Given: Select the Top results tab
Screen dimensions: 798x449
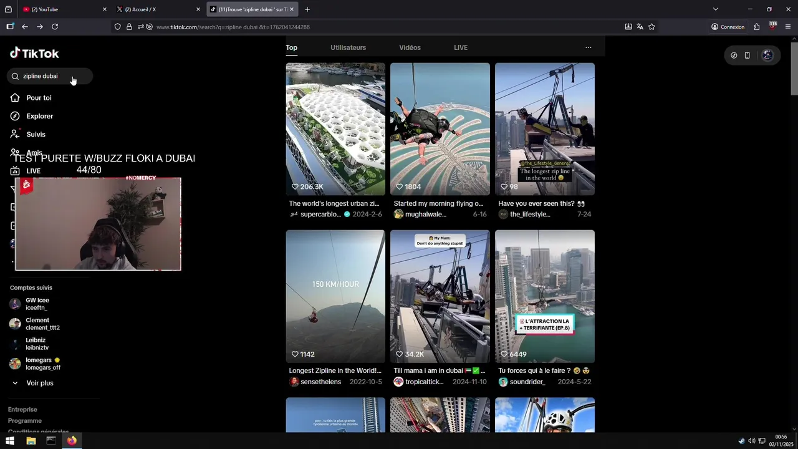Looking at the screenshot, I should 291,47.
